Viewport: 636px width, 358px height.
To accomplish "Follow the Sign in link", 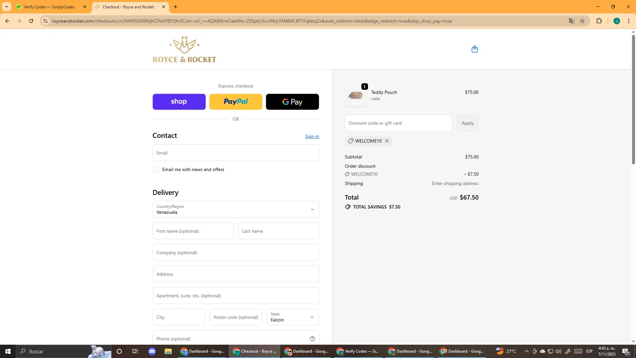I will click(x=312, y=136).
